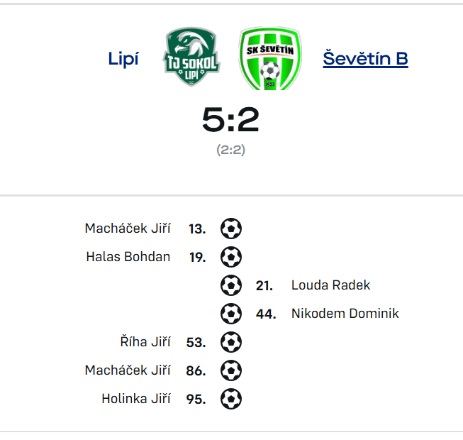The height and width of the screenshot is (440, 463).
Task: Click the final score 5:2
Action: pos(230,119)
